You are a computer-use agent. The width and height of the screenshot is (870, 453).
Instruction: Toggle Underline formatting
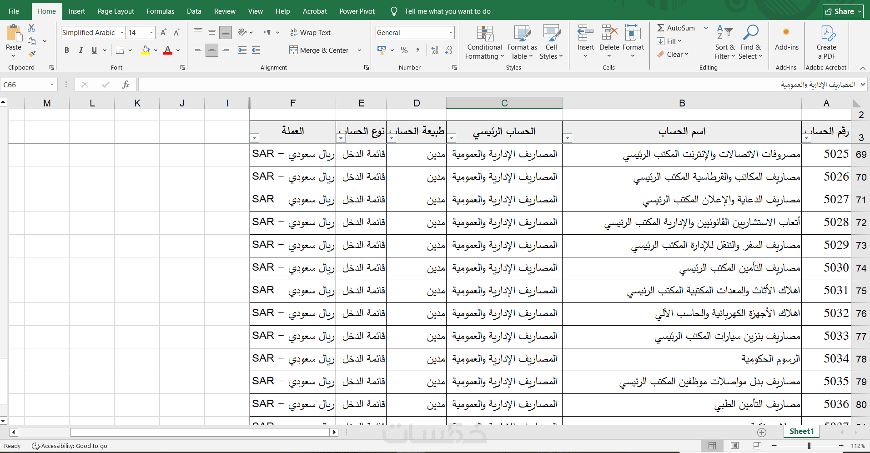pos(94,50)
